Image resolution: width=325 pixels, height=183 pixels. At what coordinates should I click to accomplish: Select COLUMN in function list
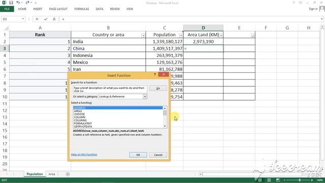(118, 117)
